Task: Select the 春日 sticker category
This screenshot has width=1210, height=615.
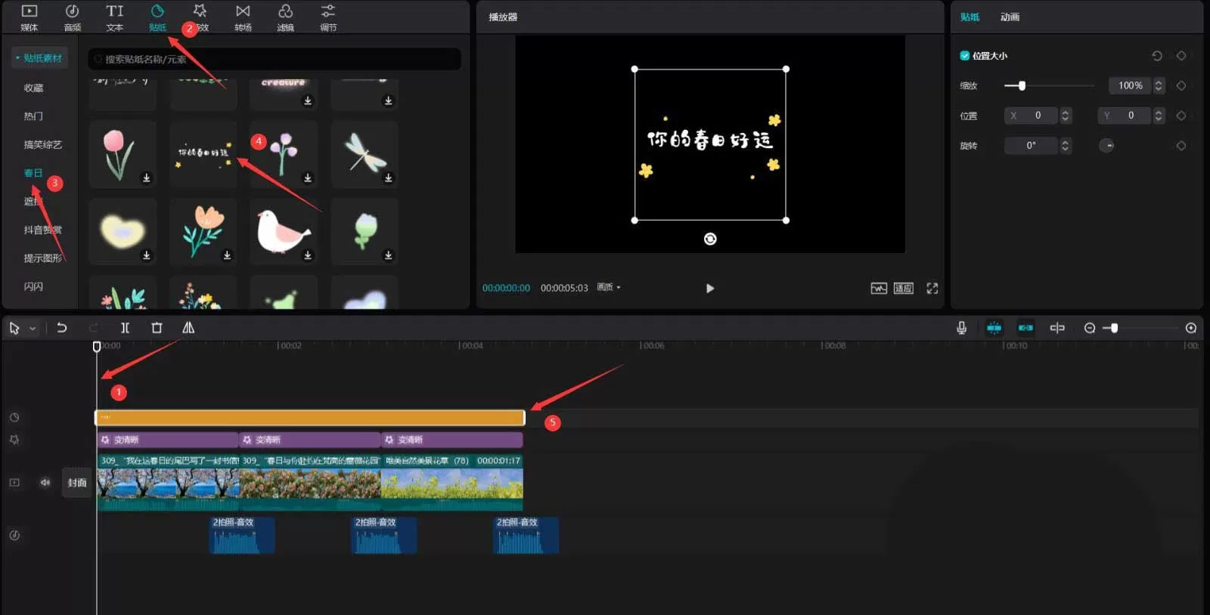Action: 33,173
